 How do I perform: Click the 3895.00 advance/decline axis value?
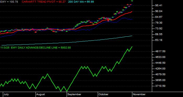click(161, 80)
